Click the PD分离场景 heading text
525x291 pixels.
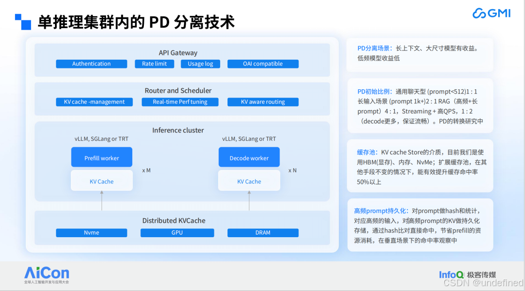(375, 48)
